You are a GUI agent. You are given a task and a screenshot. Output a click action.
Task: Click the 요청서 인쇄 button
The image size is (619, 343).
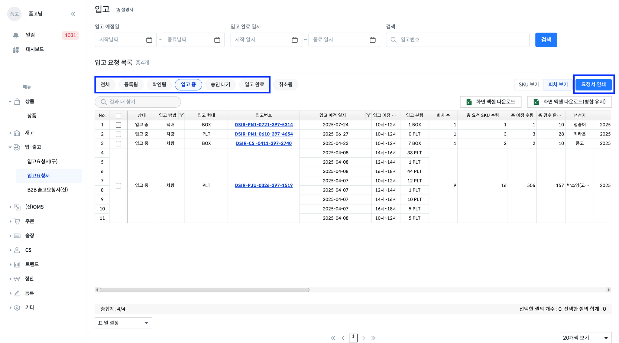[x=593, y=85]
